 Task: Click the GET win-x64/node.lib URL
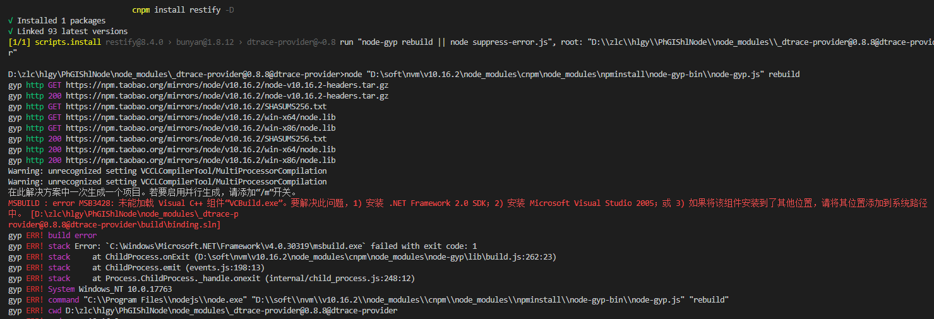pyautogui.click(x=200, y=117)
